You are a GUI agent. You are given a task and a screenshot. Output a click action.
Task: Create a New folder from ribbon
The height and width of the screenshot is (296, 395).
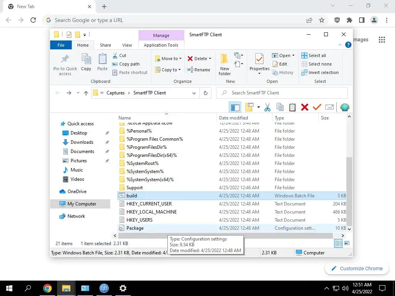[x=224, y=65]
